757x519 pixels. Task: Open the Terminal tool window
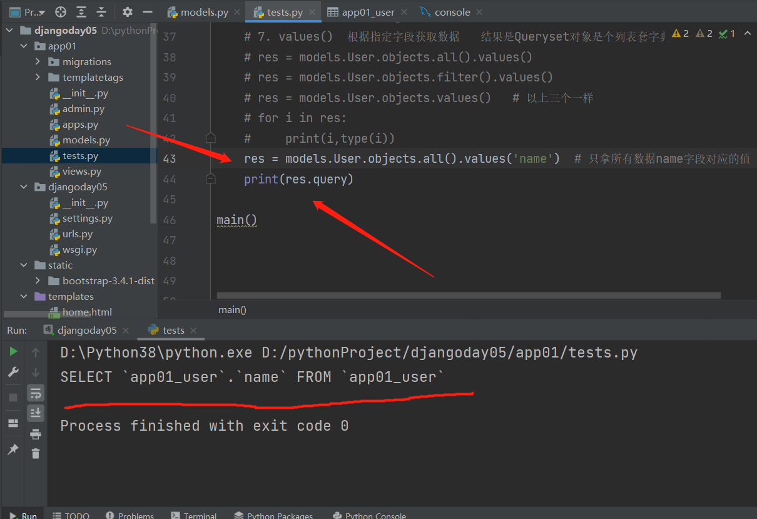pyautogui.click(x=193, y=516)
